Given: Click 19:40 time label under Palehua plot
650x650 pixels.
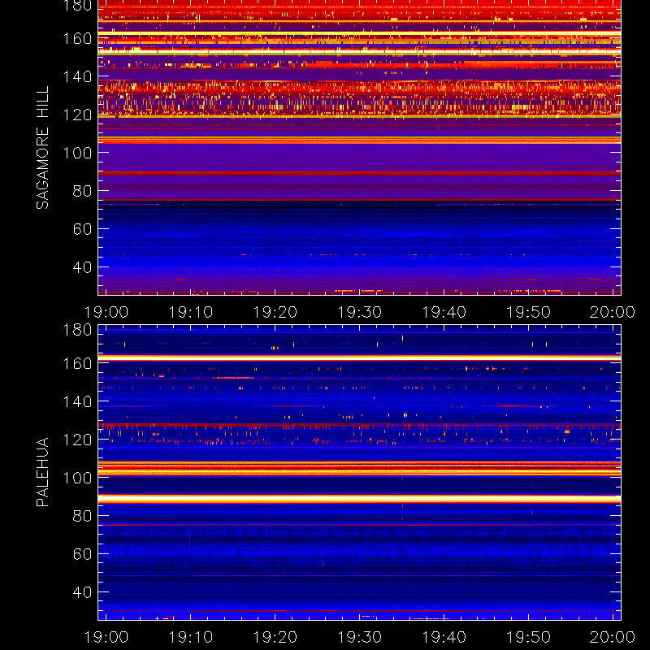Looking at the screenshot, I should pos(444,637).
